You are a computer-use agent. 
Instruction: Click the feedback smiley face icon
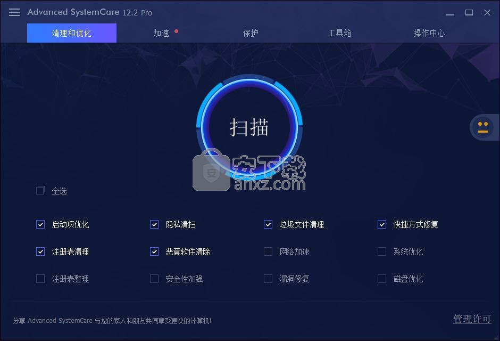click(483, 127)
